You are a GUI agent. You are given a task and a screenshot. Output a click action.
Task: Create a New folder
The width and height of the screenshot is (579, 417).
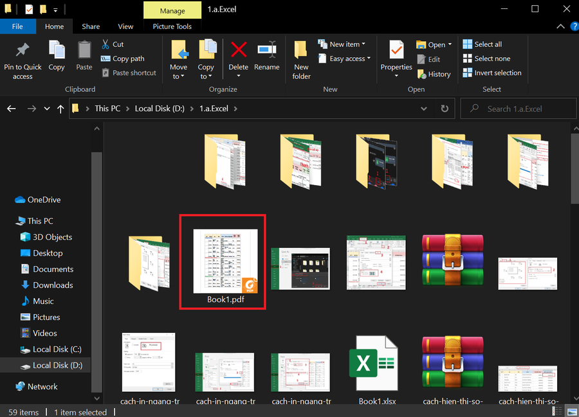tap(301, 60)
